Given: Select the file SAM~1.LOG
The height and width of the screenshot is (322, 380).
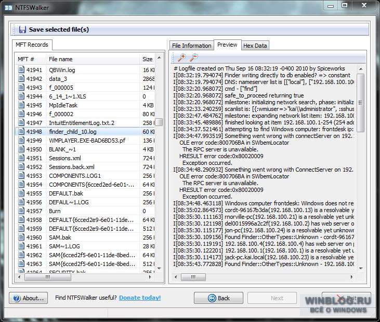Looking at the screenshot, I should pyautogui.click(x=64, y=246).
